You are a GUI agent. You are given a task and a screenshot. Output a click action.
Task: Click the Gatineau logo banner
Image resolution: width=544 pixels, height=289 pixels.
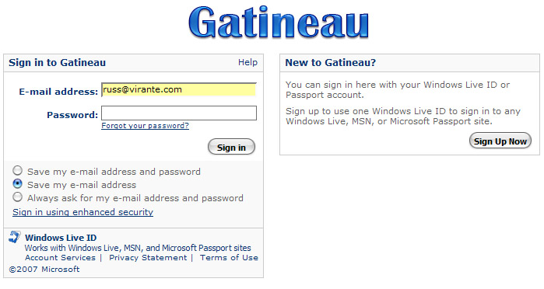279,23
